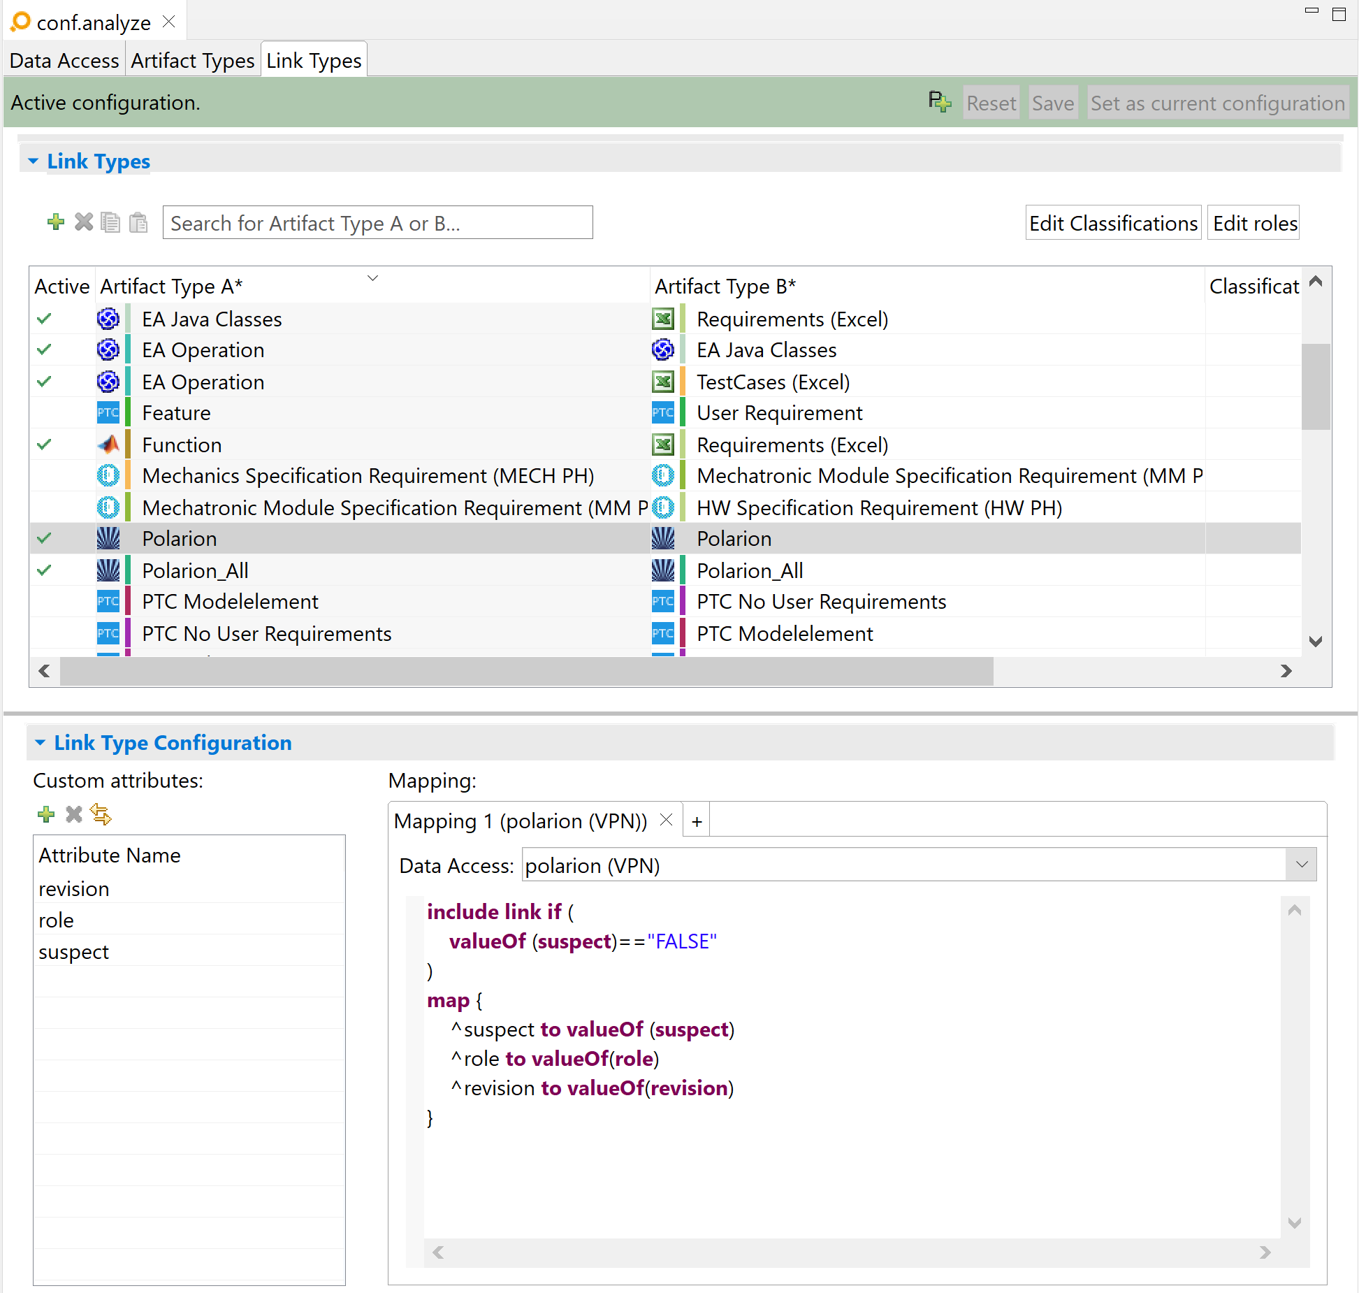
Task: Switch to the Data Access tab
Action: pos(64,61)
